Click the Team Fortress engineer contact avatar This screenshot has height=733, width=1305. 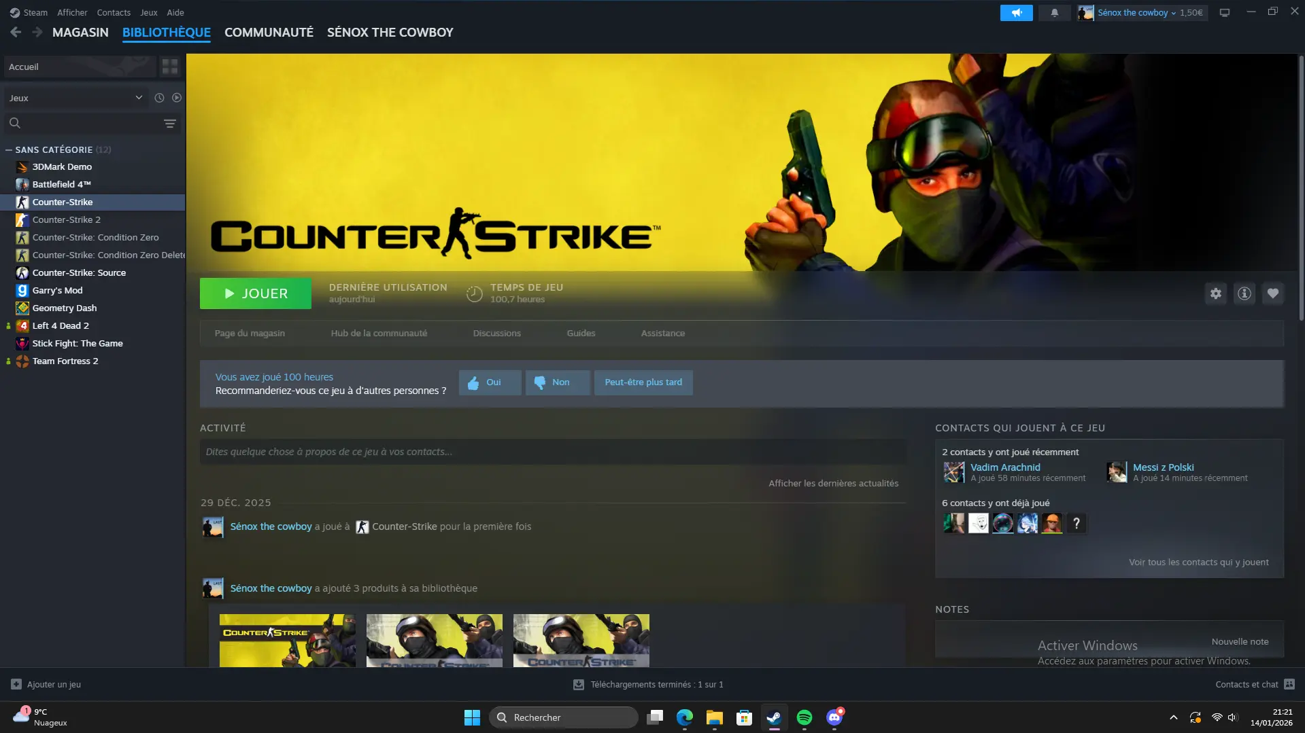[1051, 523]
